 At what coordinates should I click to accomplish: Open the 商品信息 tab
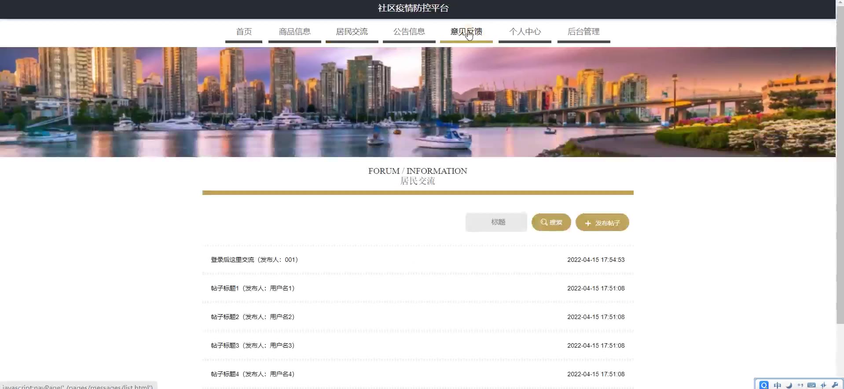pos(294,32)
